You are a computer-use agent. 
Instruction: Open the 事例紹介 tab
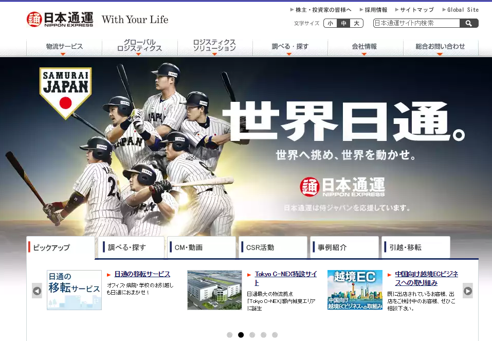(x=344, y=247)
